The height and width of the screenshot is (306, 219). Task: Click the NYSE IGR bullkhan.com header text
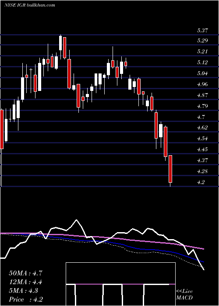pos(30,5)
